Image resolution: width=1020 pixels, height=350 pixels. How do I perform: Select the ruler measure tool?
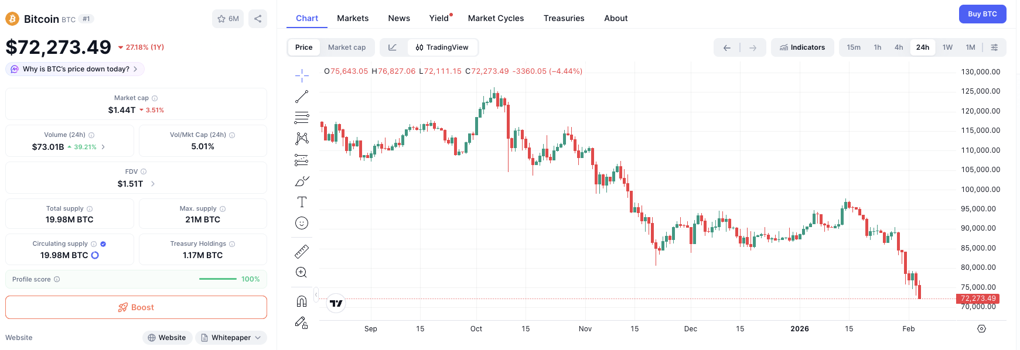[x=302, y=252]
